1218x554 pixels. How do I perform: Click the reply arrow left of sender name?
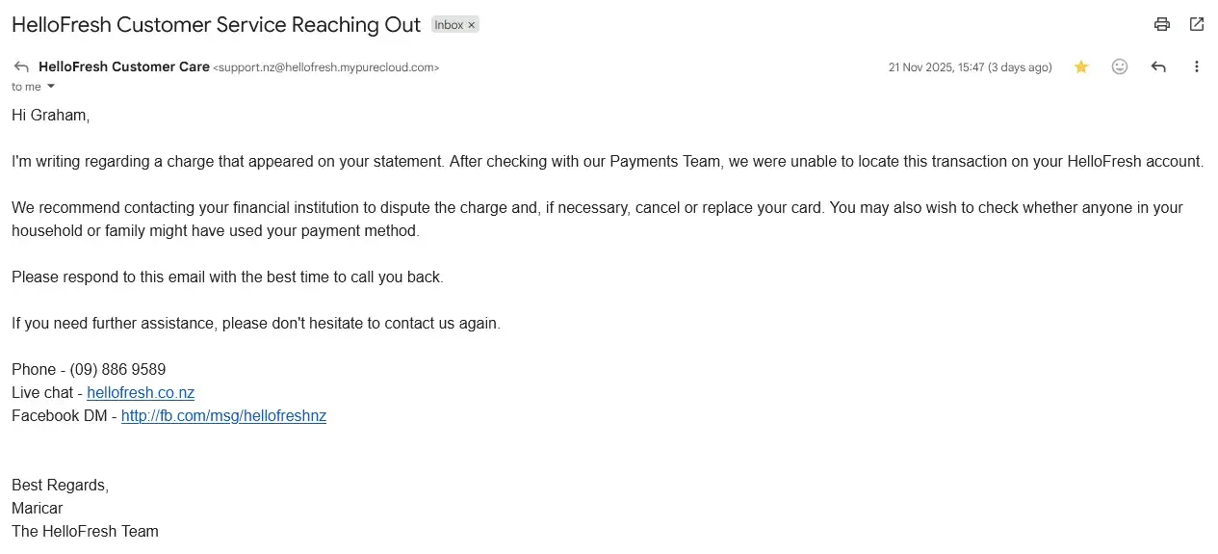coord(21,67)
